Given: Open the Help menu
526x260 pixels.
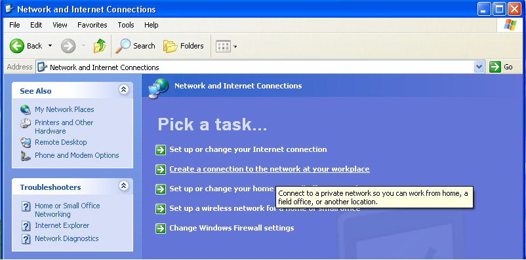Looking at the screenshot, I should pyautogui.click(x=152, y=25).
